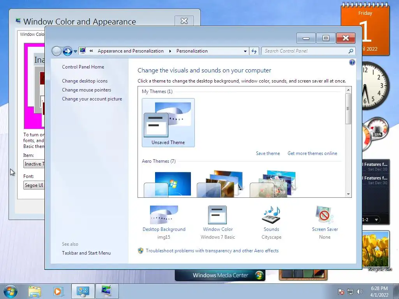Click the back navigation arrow button

[56, 51]
